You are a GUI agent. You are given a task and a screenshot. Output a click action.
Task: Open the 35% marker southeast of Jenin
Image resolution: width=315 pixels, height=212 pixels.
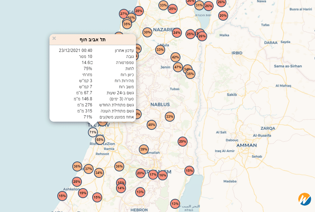click(x=190, y=74)
